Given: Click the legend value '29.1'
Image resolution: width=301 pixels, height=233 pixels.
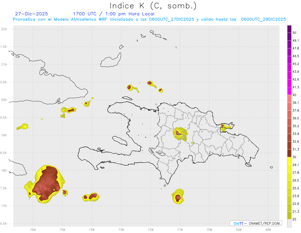Looking at the screenshot, I should (x=296, y=165).
